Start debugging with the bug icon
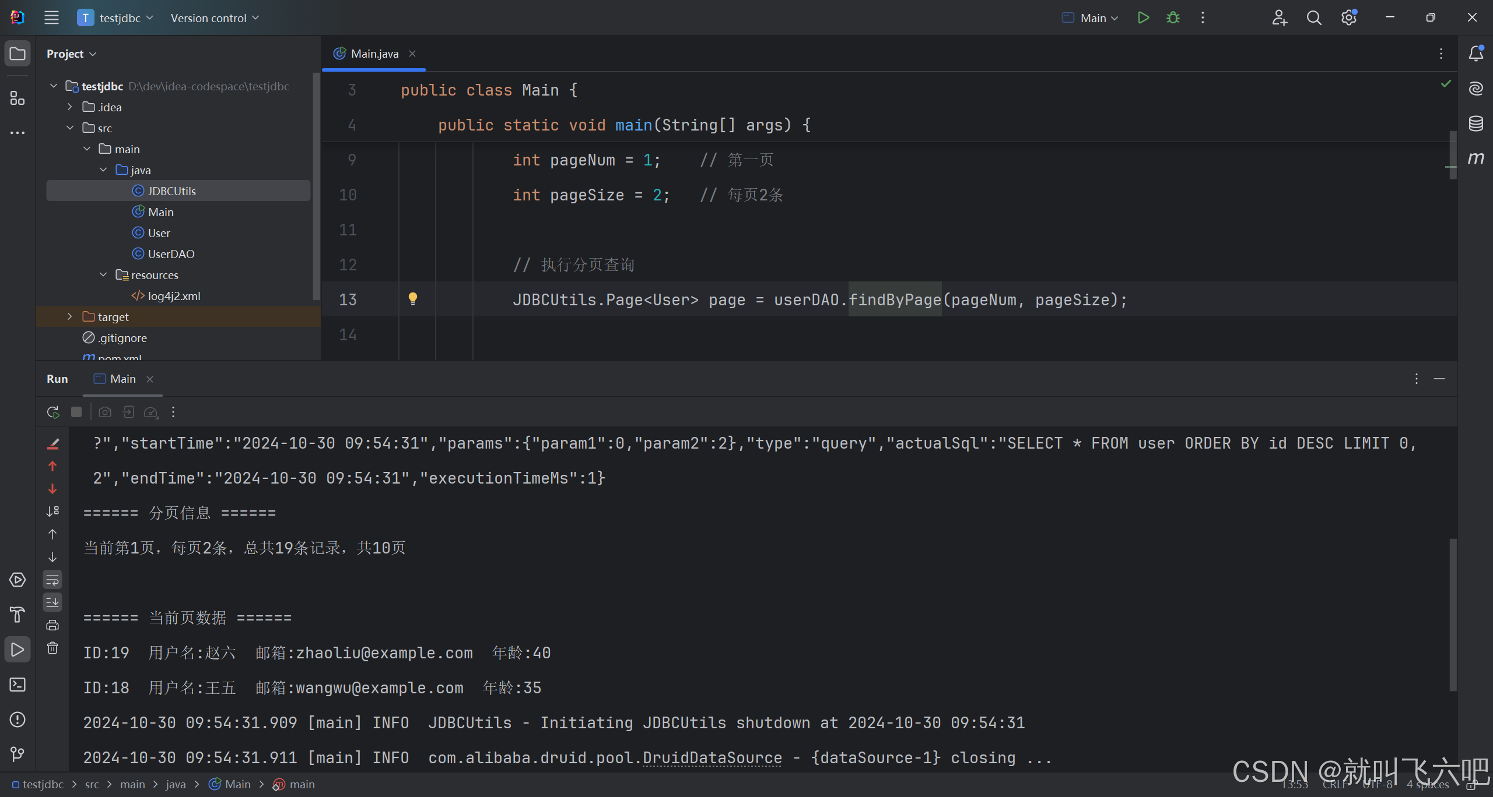Viewport: 1493px width, 797px height. click(1173, 17)
